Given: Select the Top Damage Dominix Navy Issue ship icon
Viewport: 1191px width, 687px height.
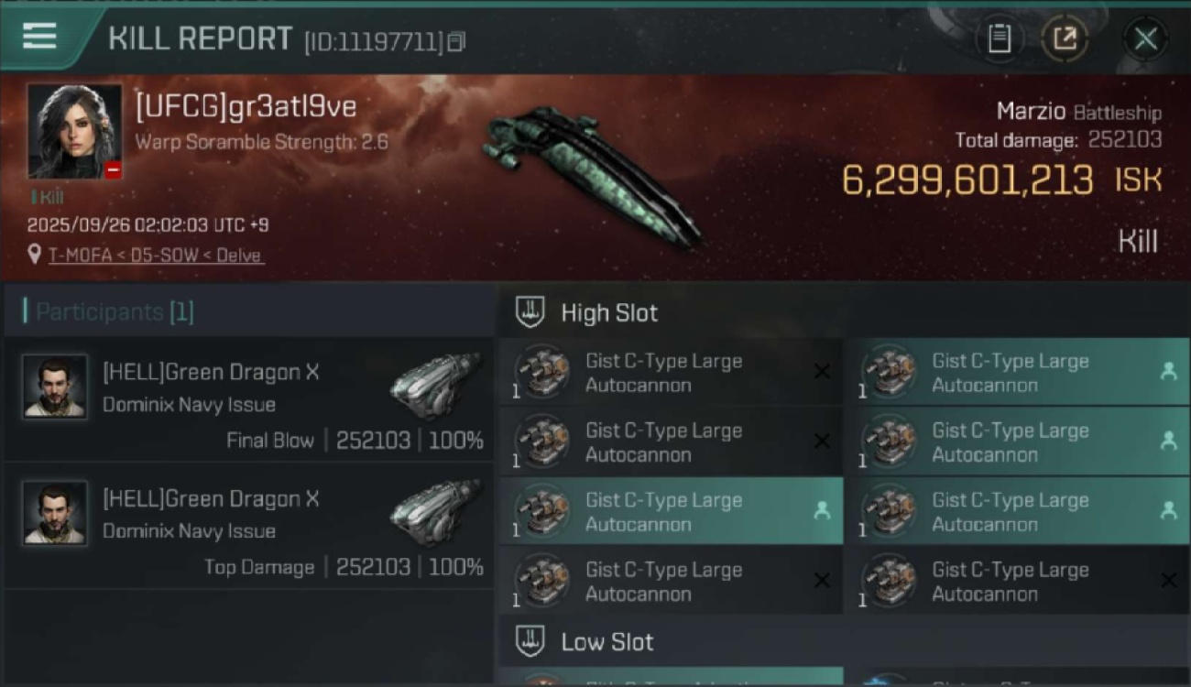Looking at the screenshot, I should (436, 511).
